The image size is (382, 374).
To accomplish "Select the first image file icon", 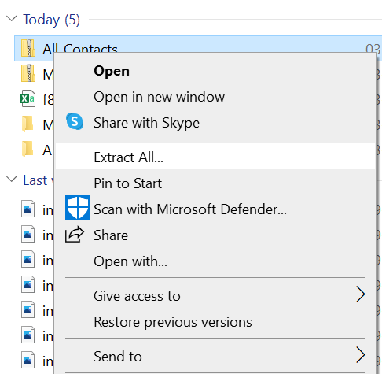I will pyautogui.click(x=28, y=209).
